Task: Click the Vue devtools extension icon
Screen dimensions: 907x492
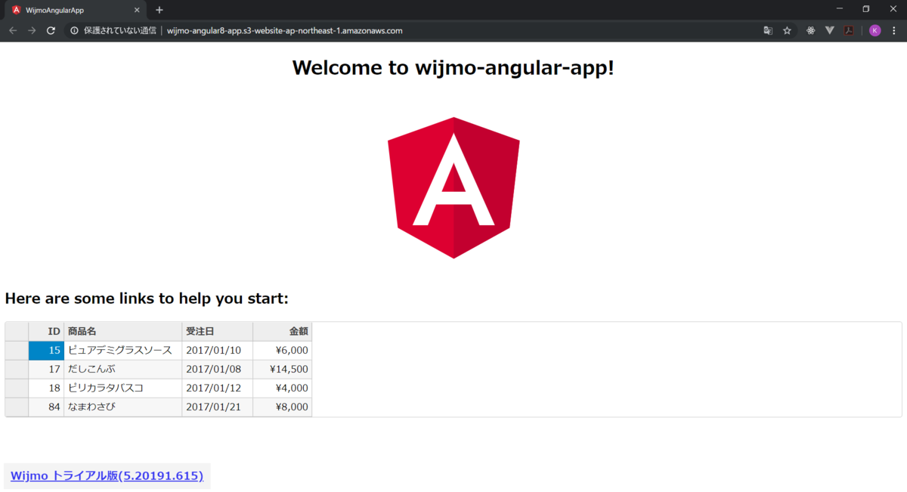Action: pyautogui.click(x=829, y=31)
